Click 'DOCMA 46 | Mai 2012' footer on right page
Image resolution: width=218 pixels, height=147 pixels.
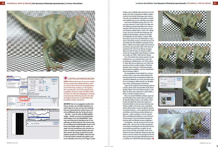click(x=205, y=143)
